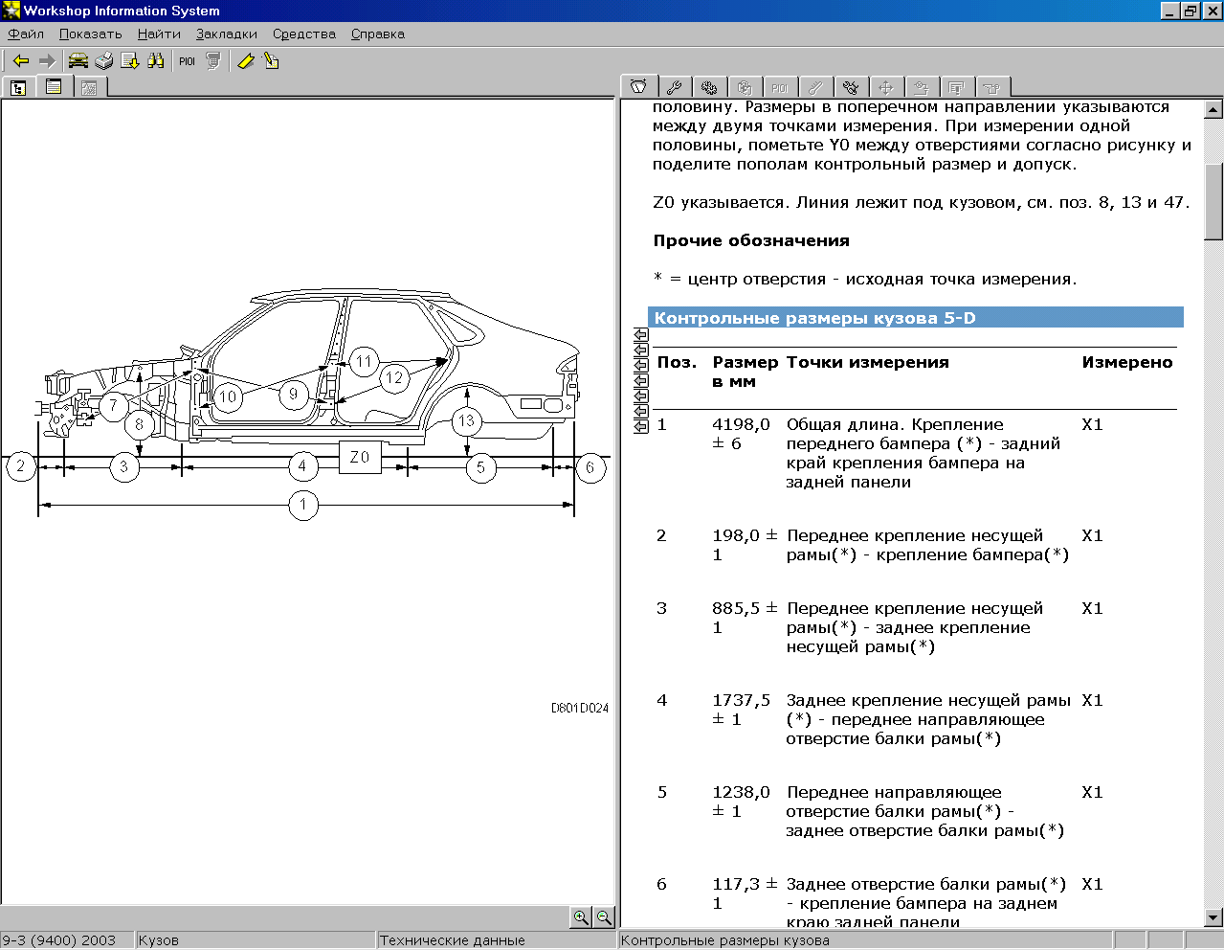The width and height of the screenshot is (1224, 950).
Task: Click 'Технические данные' in the status bar
Action: [453, 940]
